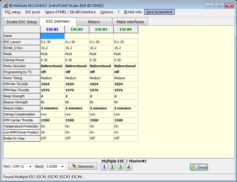Click the Save Screenshot button
Screen dimensions: 237x182
tap(159, 12)
